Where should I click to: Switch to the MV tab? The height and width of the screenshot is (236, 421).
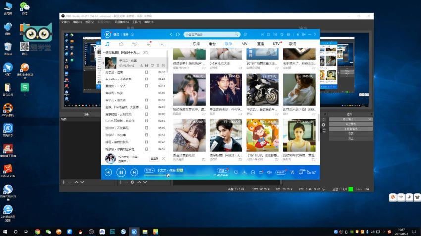[244, 43]
